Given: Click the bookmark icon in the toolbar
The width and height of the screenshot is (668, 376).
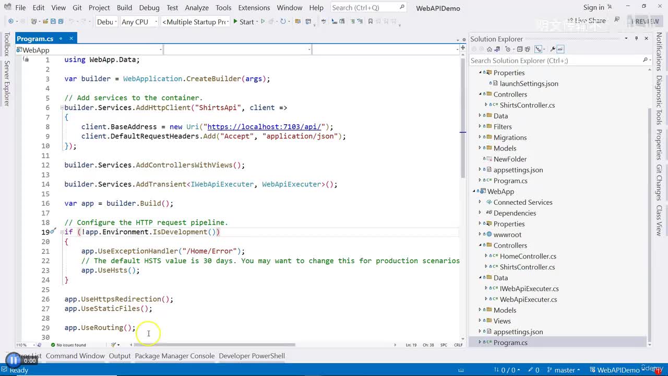Looking at the screenshot, I should tap(371, 21).
